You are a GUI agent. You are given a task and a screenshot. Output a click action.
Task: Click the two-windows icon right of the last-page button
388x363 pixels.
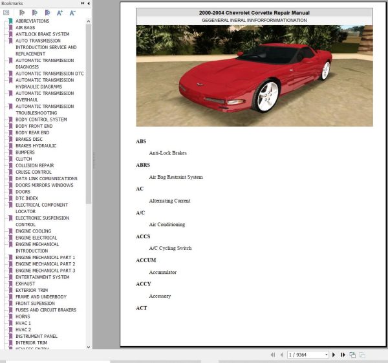click(x=352, y=355)
